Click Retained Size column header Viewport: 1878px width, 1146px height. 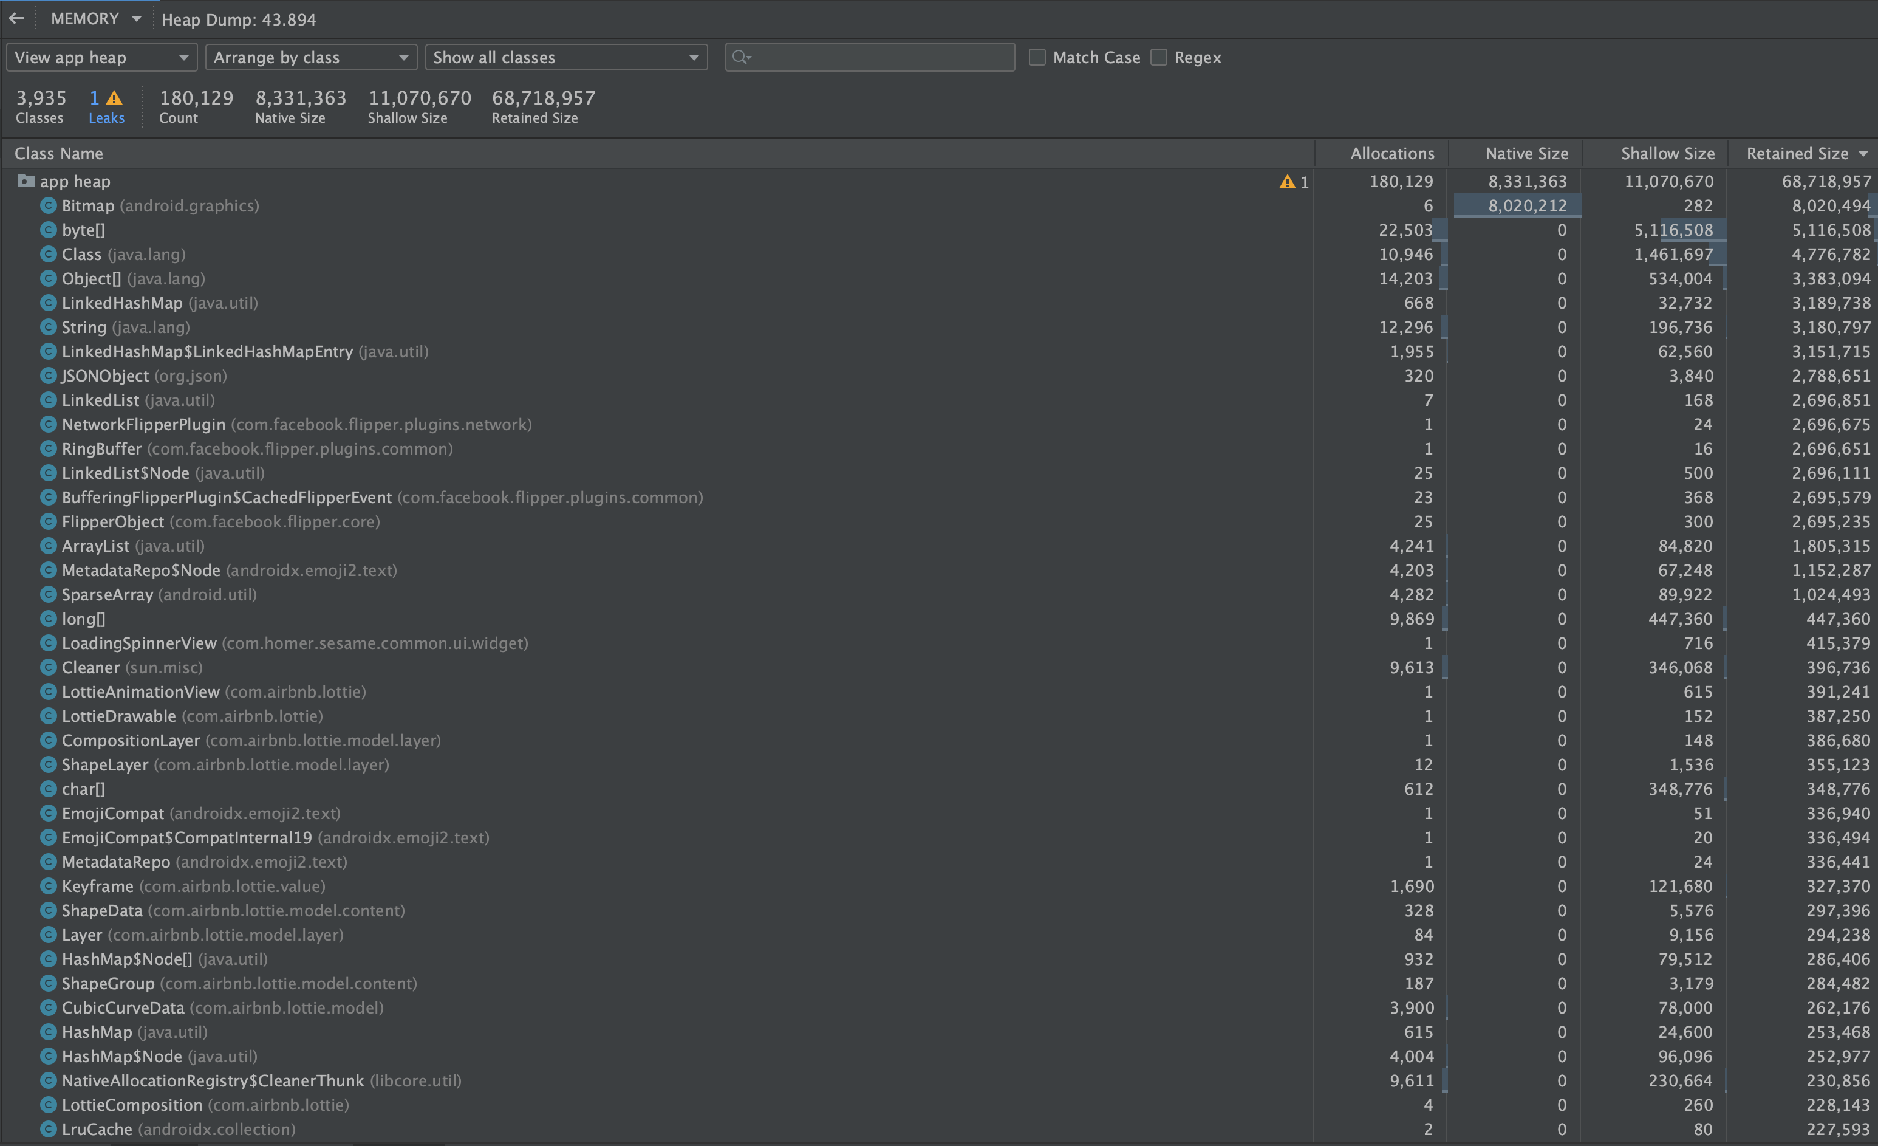[1797, 153]
